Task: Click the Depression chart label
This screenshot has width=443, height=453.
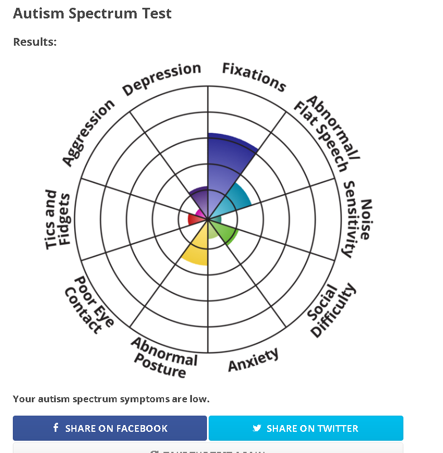Action: pos(161,78)
